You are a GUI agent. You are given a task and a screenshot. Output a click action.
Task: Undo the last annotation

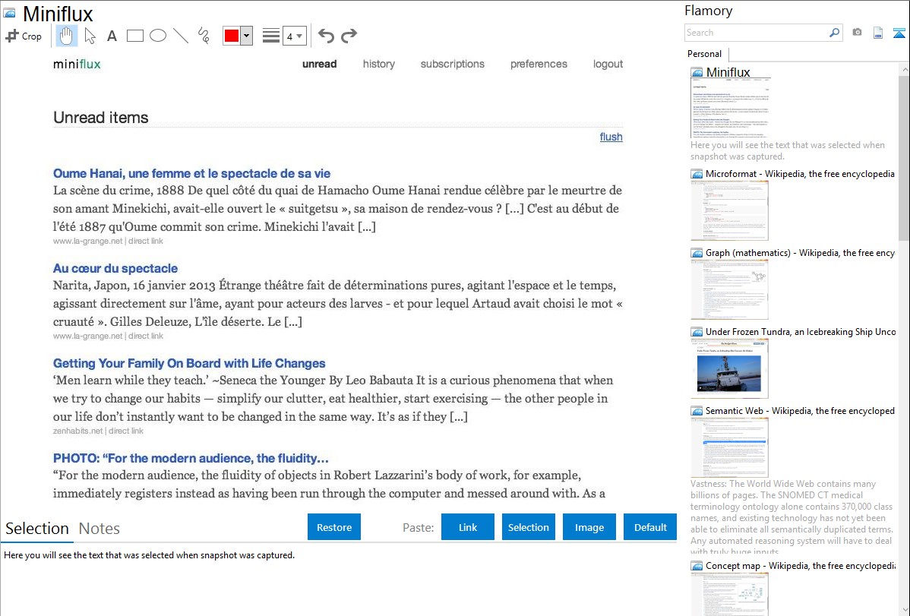tap(326, 36)
